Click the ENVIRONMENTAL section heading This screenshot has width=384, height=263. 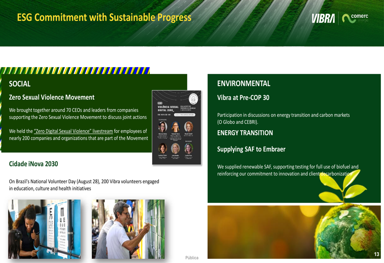(x=243, y=83)
